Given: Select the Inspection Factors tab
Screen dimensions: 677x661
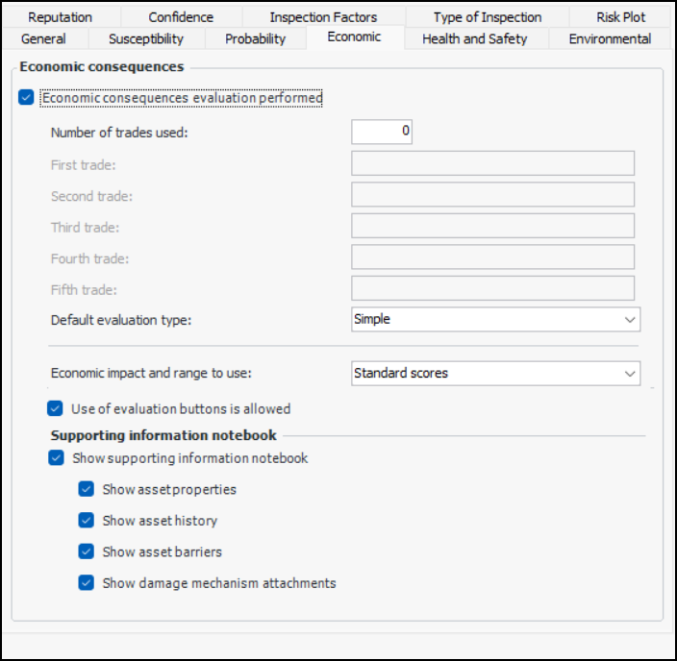Looking at the screenshot, I should pos(323,17).
